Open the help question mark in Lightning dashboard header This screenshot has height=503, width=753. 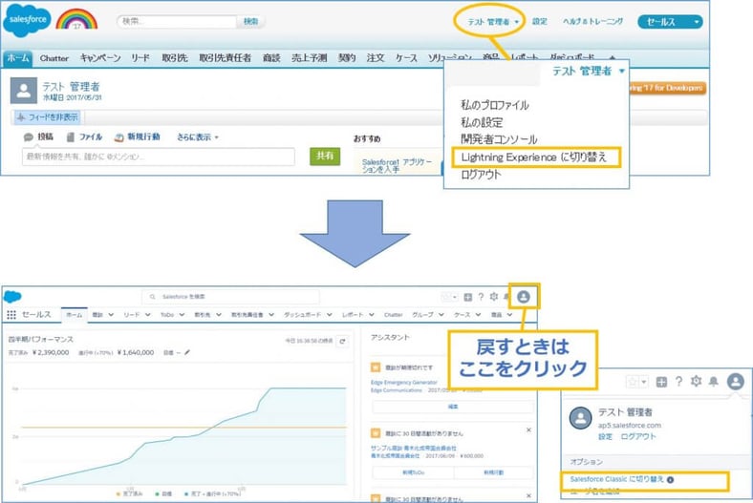[x=481, y=297]
